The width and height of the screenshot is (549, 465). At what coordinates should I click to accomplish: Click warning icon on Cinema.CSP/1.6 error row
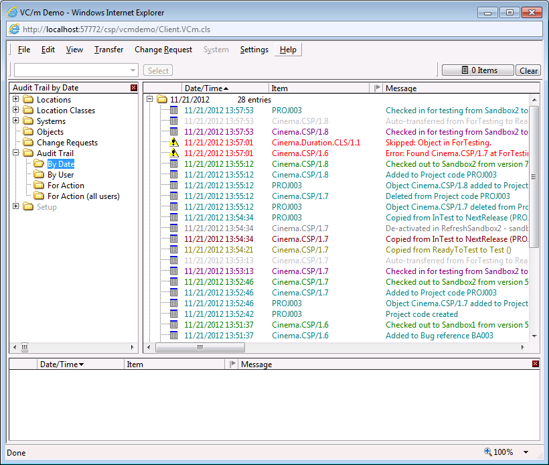pyautogui.click(x=173, y=153)
